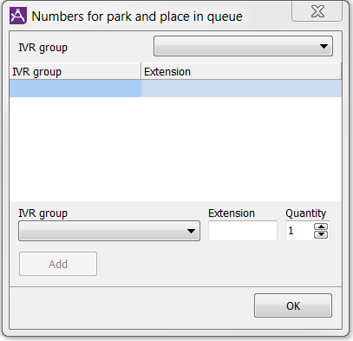The width and height of the screenshot is (353, 341).
Task: Sort by the IVR group column header
Action: [x=75, y=71]
